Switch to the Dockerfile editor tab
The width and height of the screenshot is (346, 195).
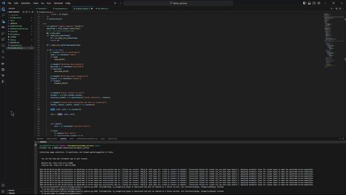[42, 9]
